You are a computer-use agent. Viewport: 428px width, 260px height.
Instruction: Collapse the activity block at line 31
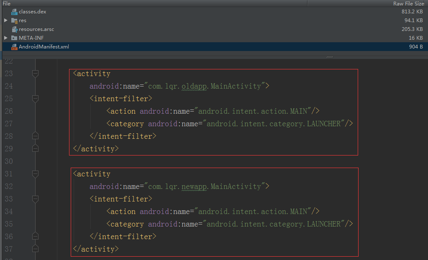point(35,174)
